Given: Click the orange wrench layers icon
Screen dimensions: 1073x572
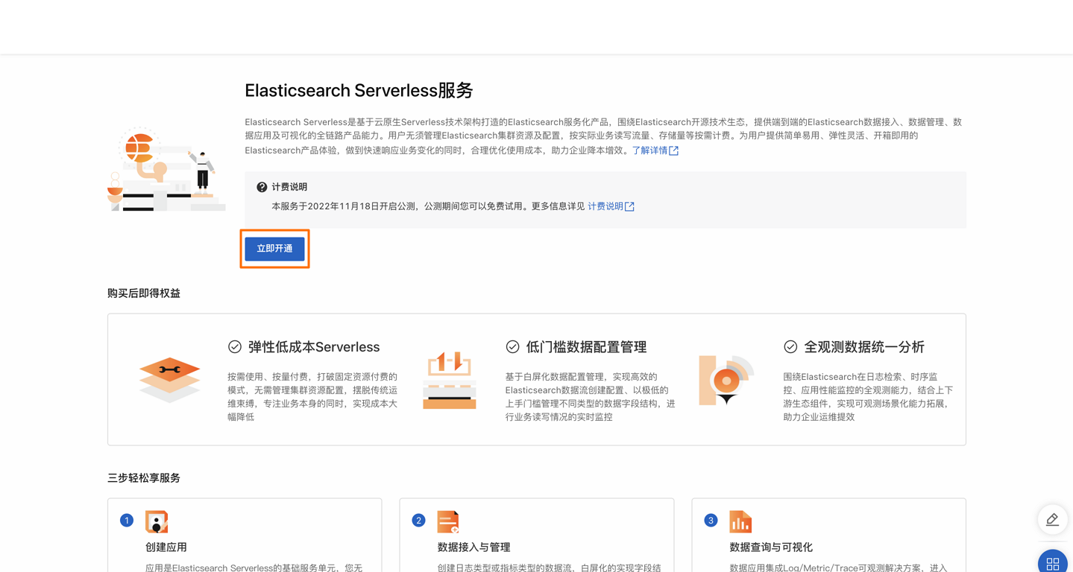Looking at the screenshot, I should (170, 379).
